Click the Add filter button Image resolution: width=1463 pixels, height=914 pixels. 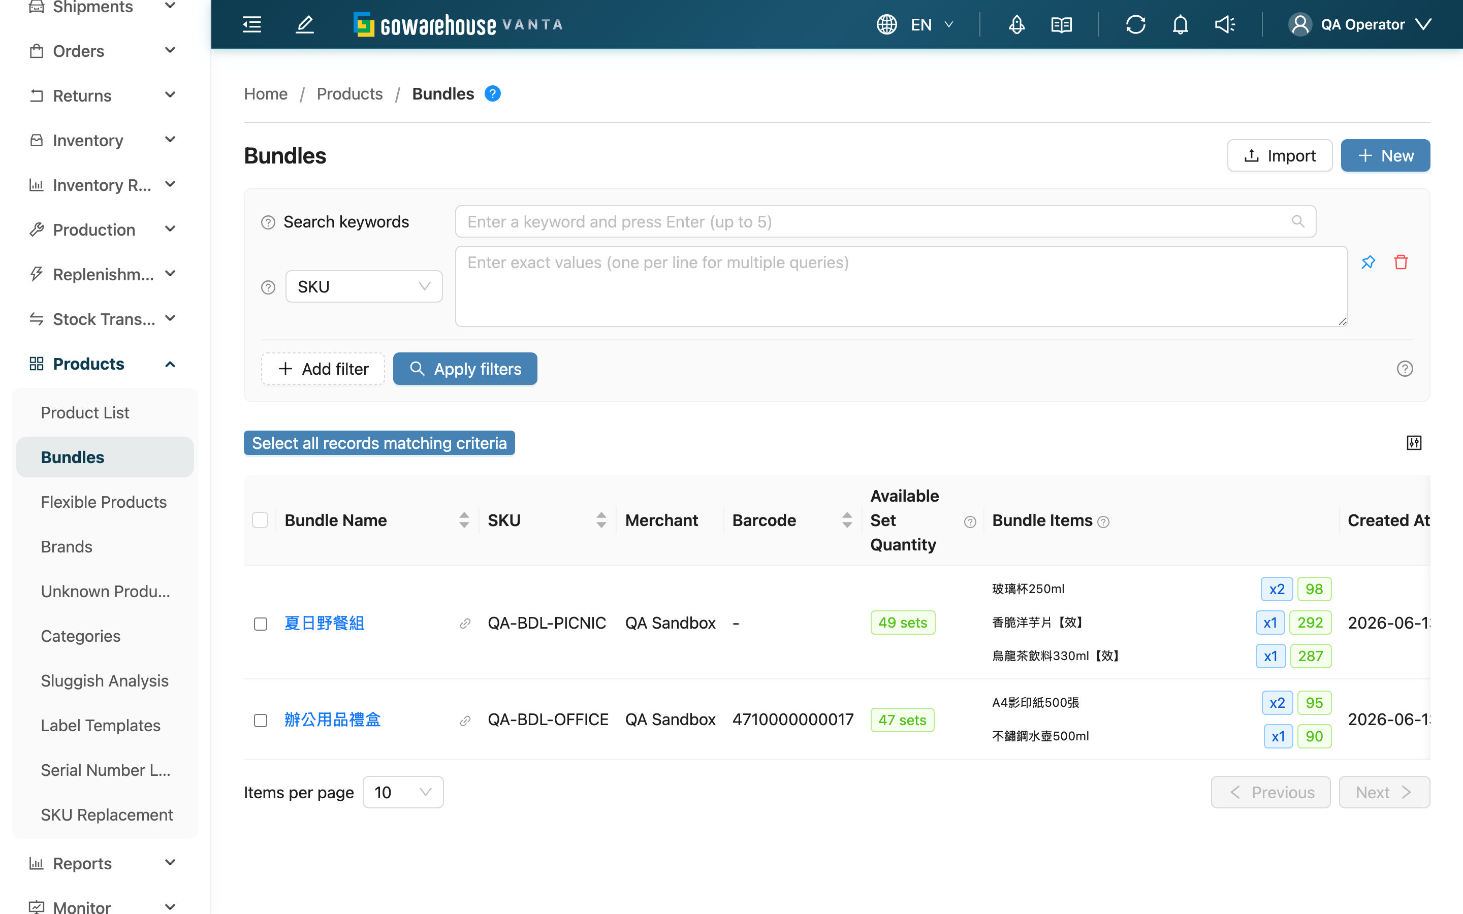(323, 369)
